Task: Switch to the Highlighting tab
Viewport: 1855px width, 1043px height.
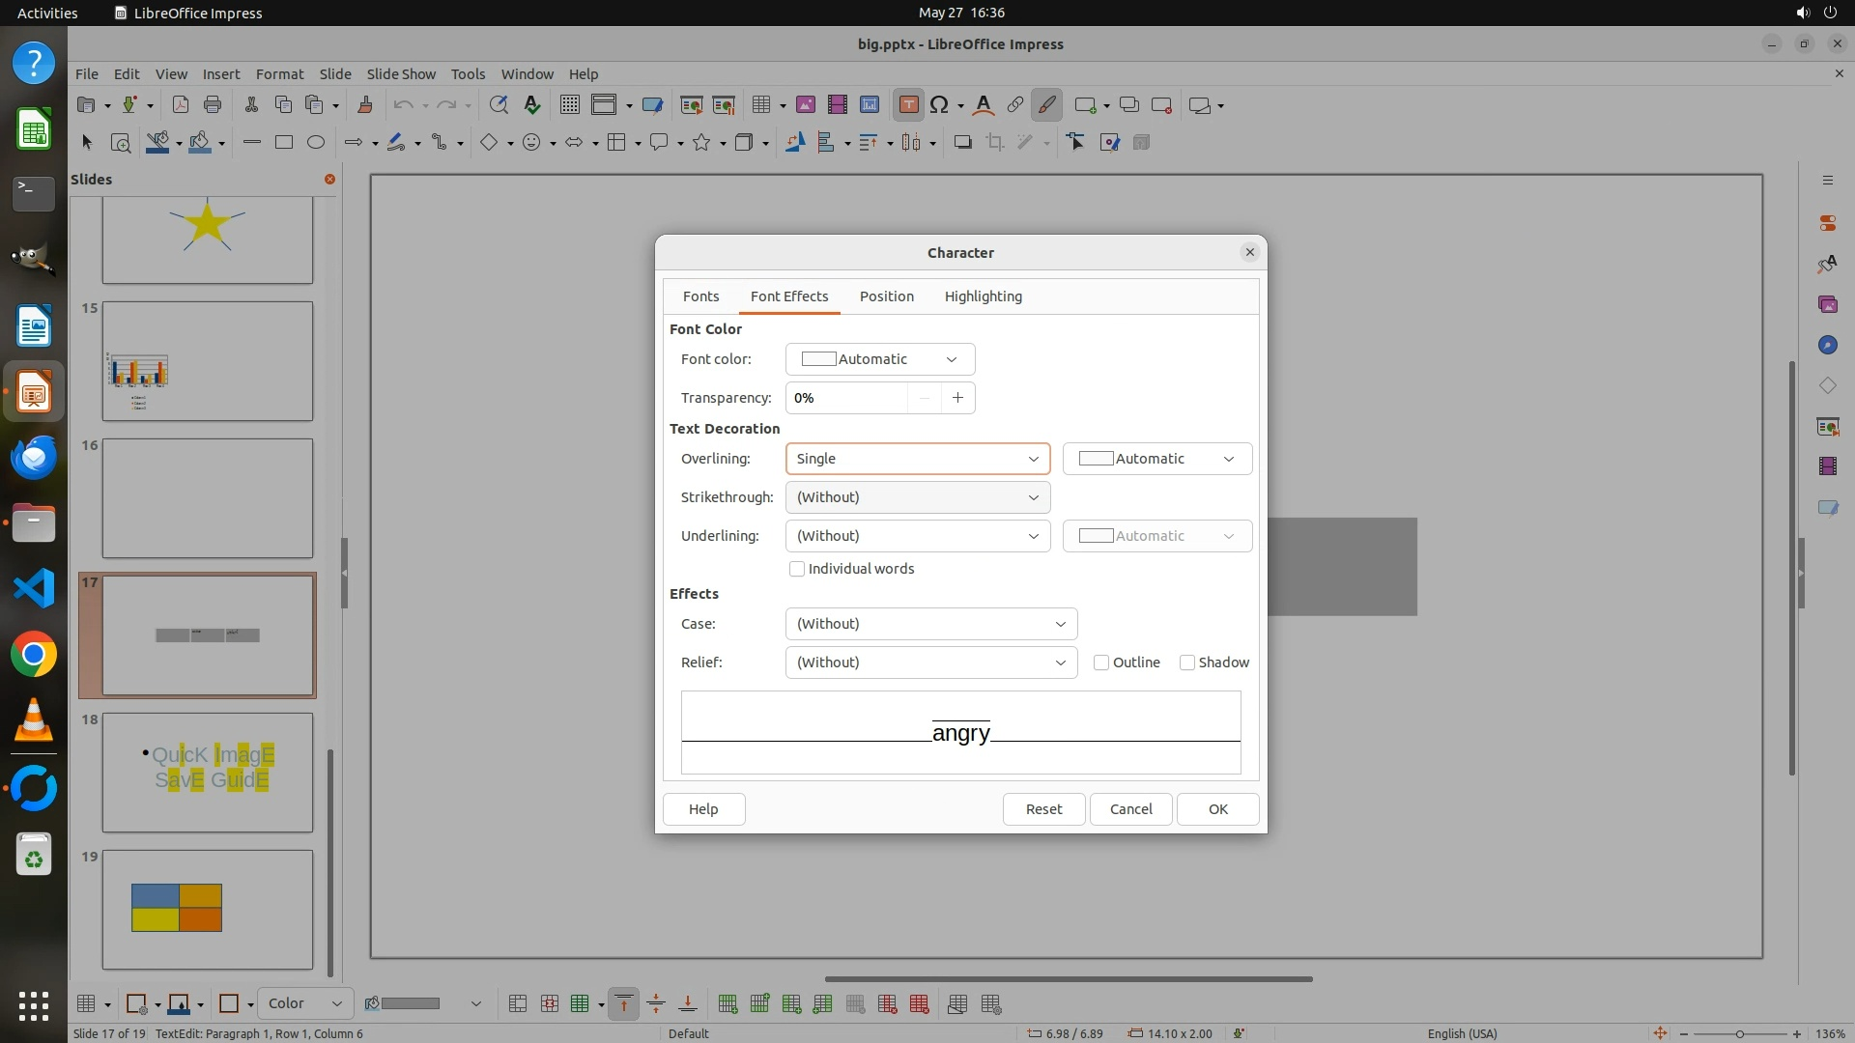Action: (983, 296)
